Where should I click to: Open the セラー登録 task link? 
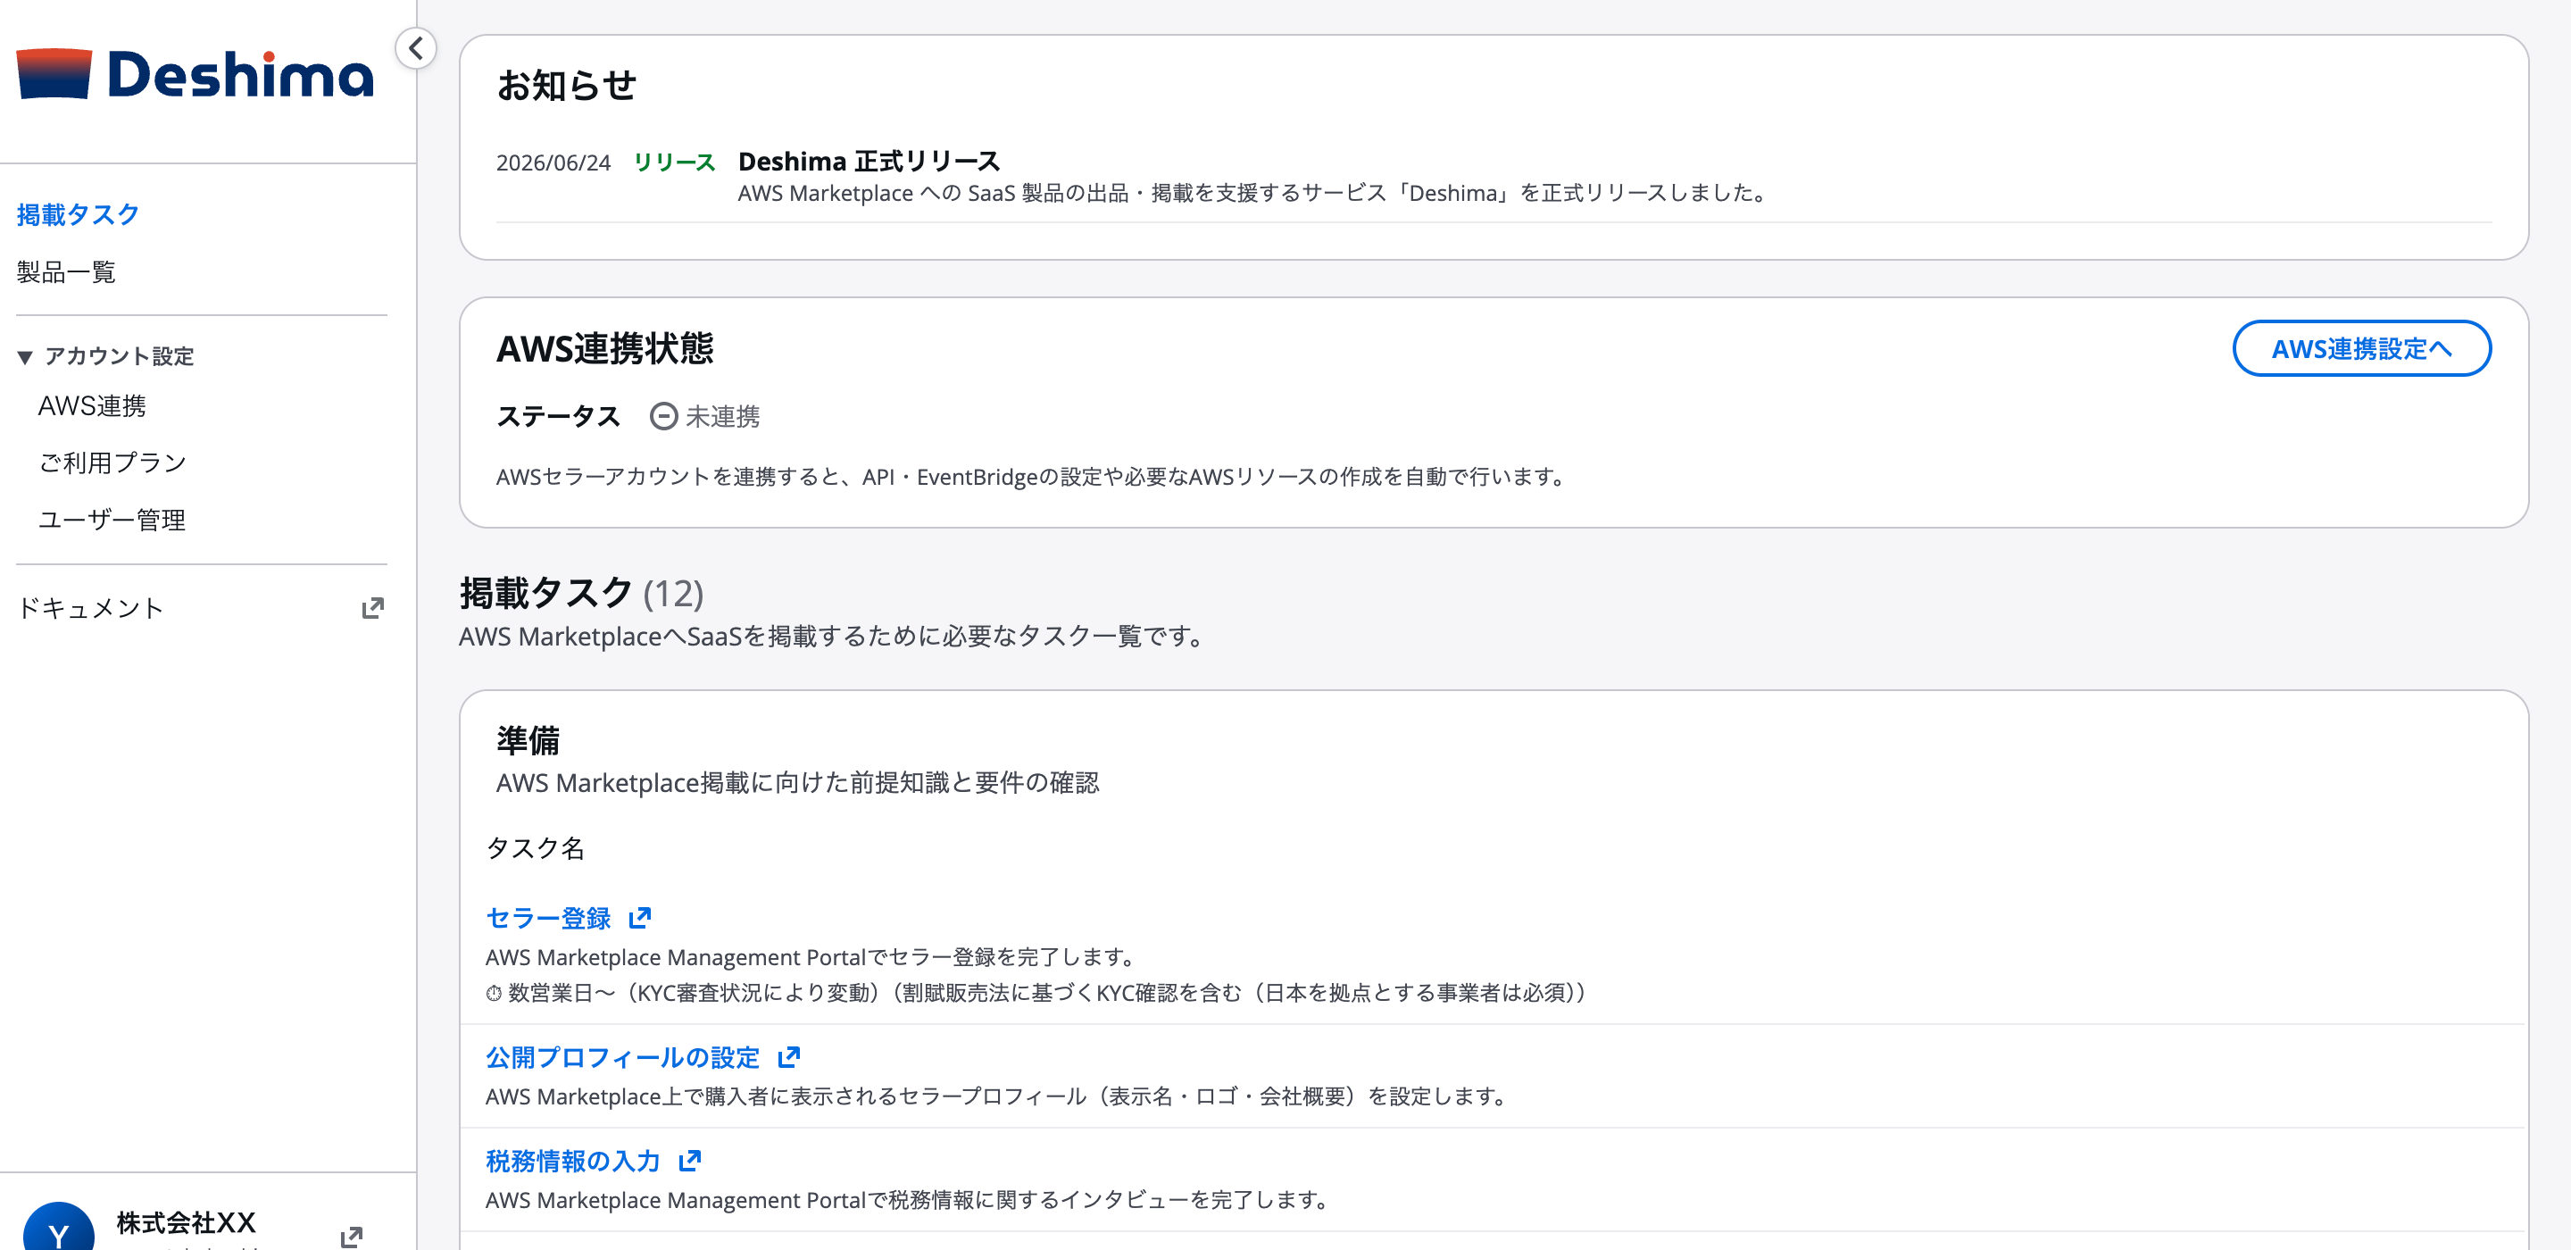click(x=548, y=918)
